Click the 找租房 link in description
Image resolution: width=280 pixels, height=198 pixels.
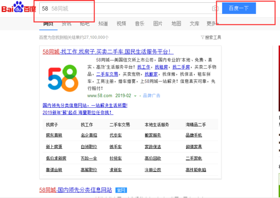tap(161, 67)
